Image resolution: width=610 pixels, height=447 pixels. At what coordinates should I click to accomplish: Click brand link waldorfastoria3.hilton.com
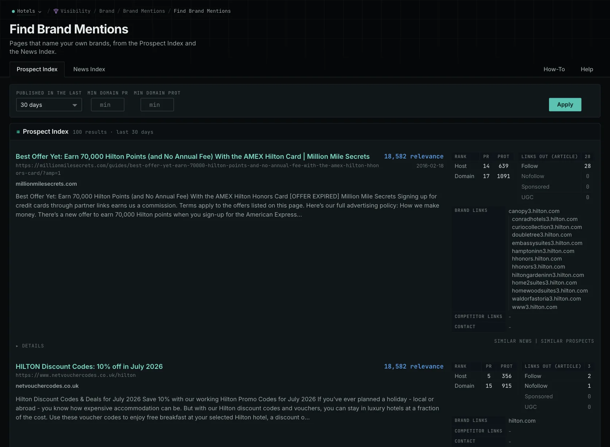tap(546, 299)
